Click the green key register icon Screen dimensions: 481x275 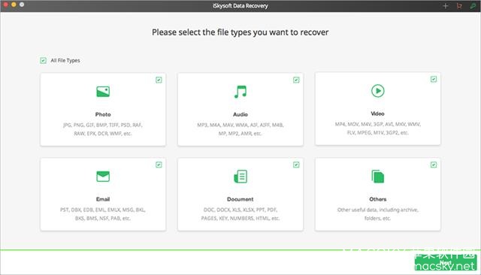click(473, 6)
